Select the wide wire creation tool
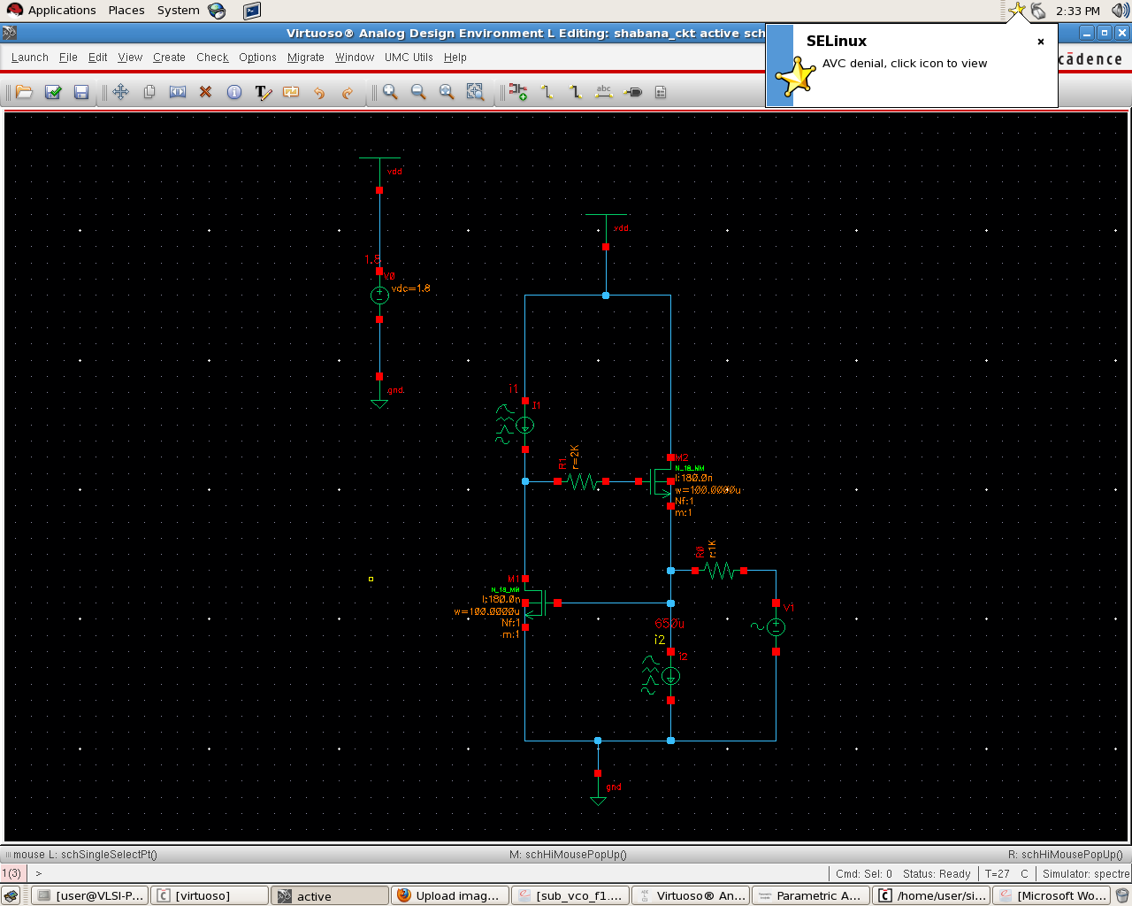 tap(576, 92)
